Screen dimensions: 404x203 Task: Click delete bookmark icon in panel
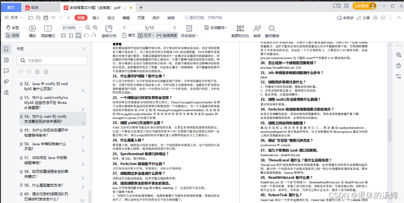[46, 72]
